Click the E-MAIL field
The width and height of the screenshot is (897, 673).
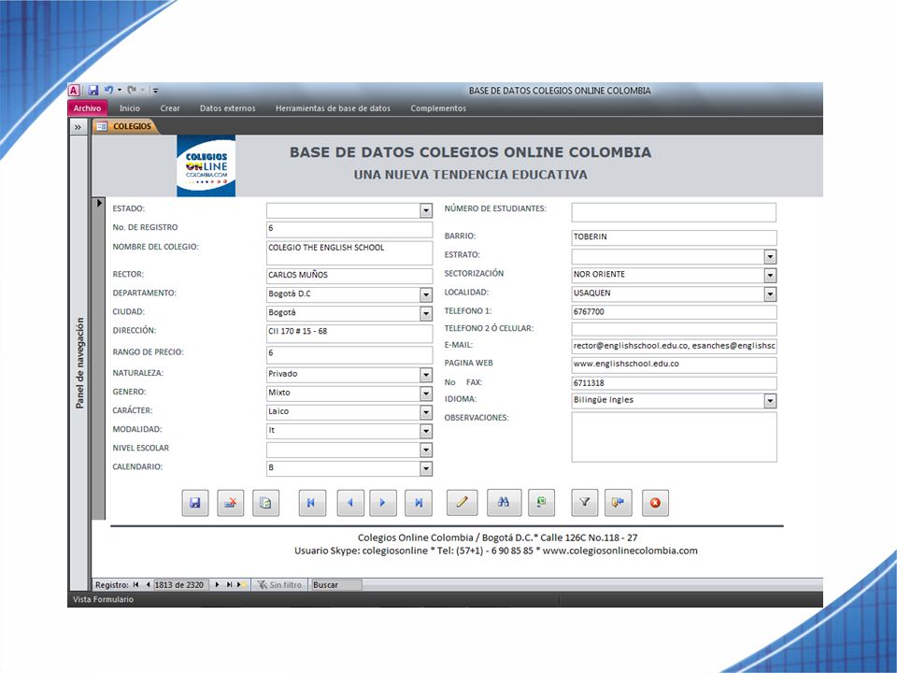coord(674,346)
